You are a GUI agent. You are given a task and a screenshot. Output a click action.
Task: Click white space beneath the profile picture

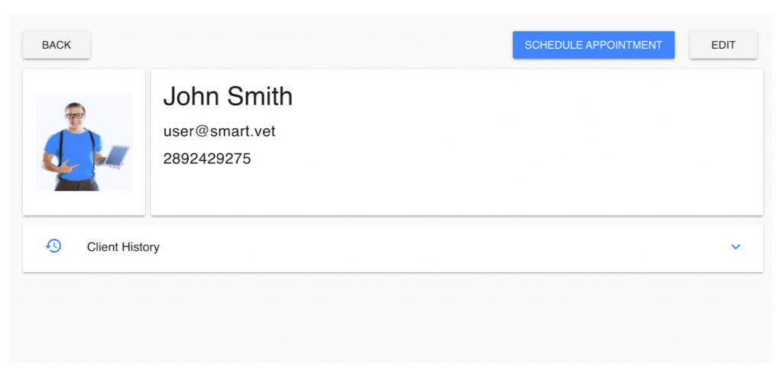(84, 203)
